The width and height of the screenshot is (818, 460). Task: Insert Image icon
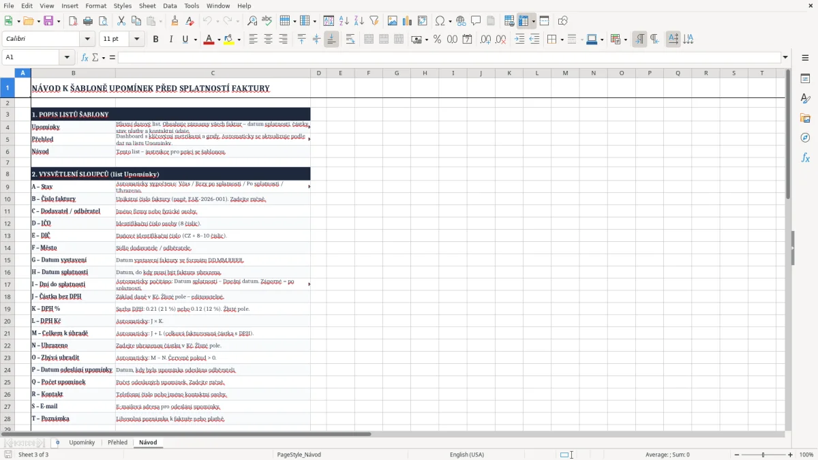tap(393, 21)
